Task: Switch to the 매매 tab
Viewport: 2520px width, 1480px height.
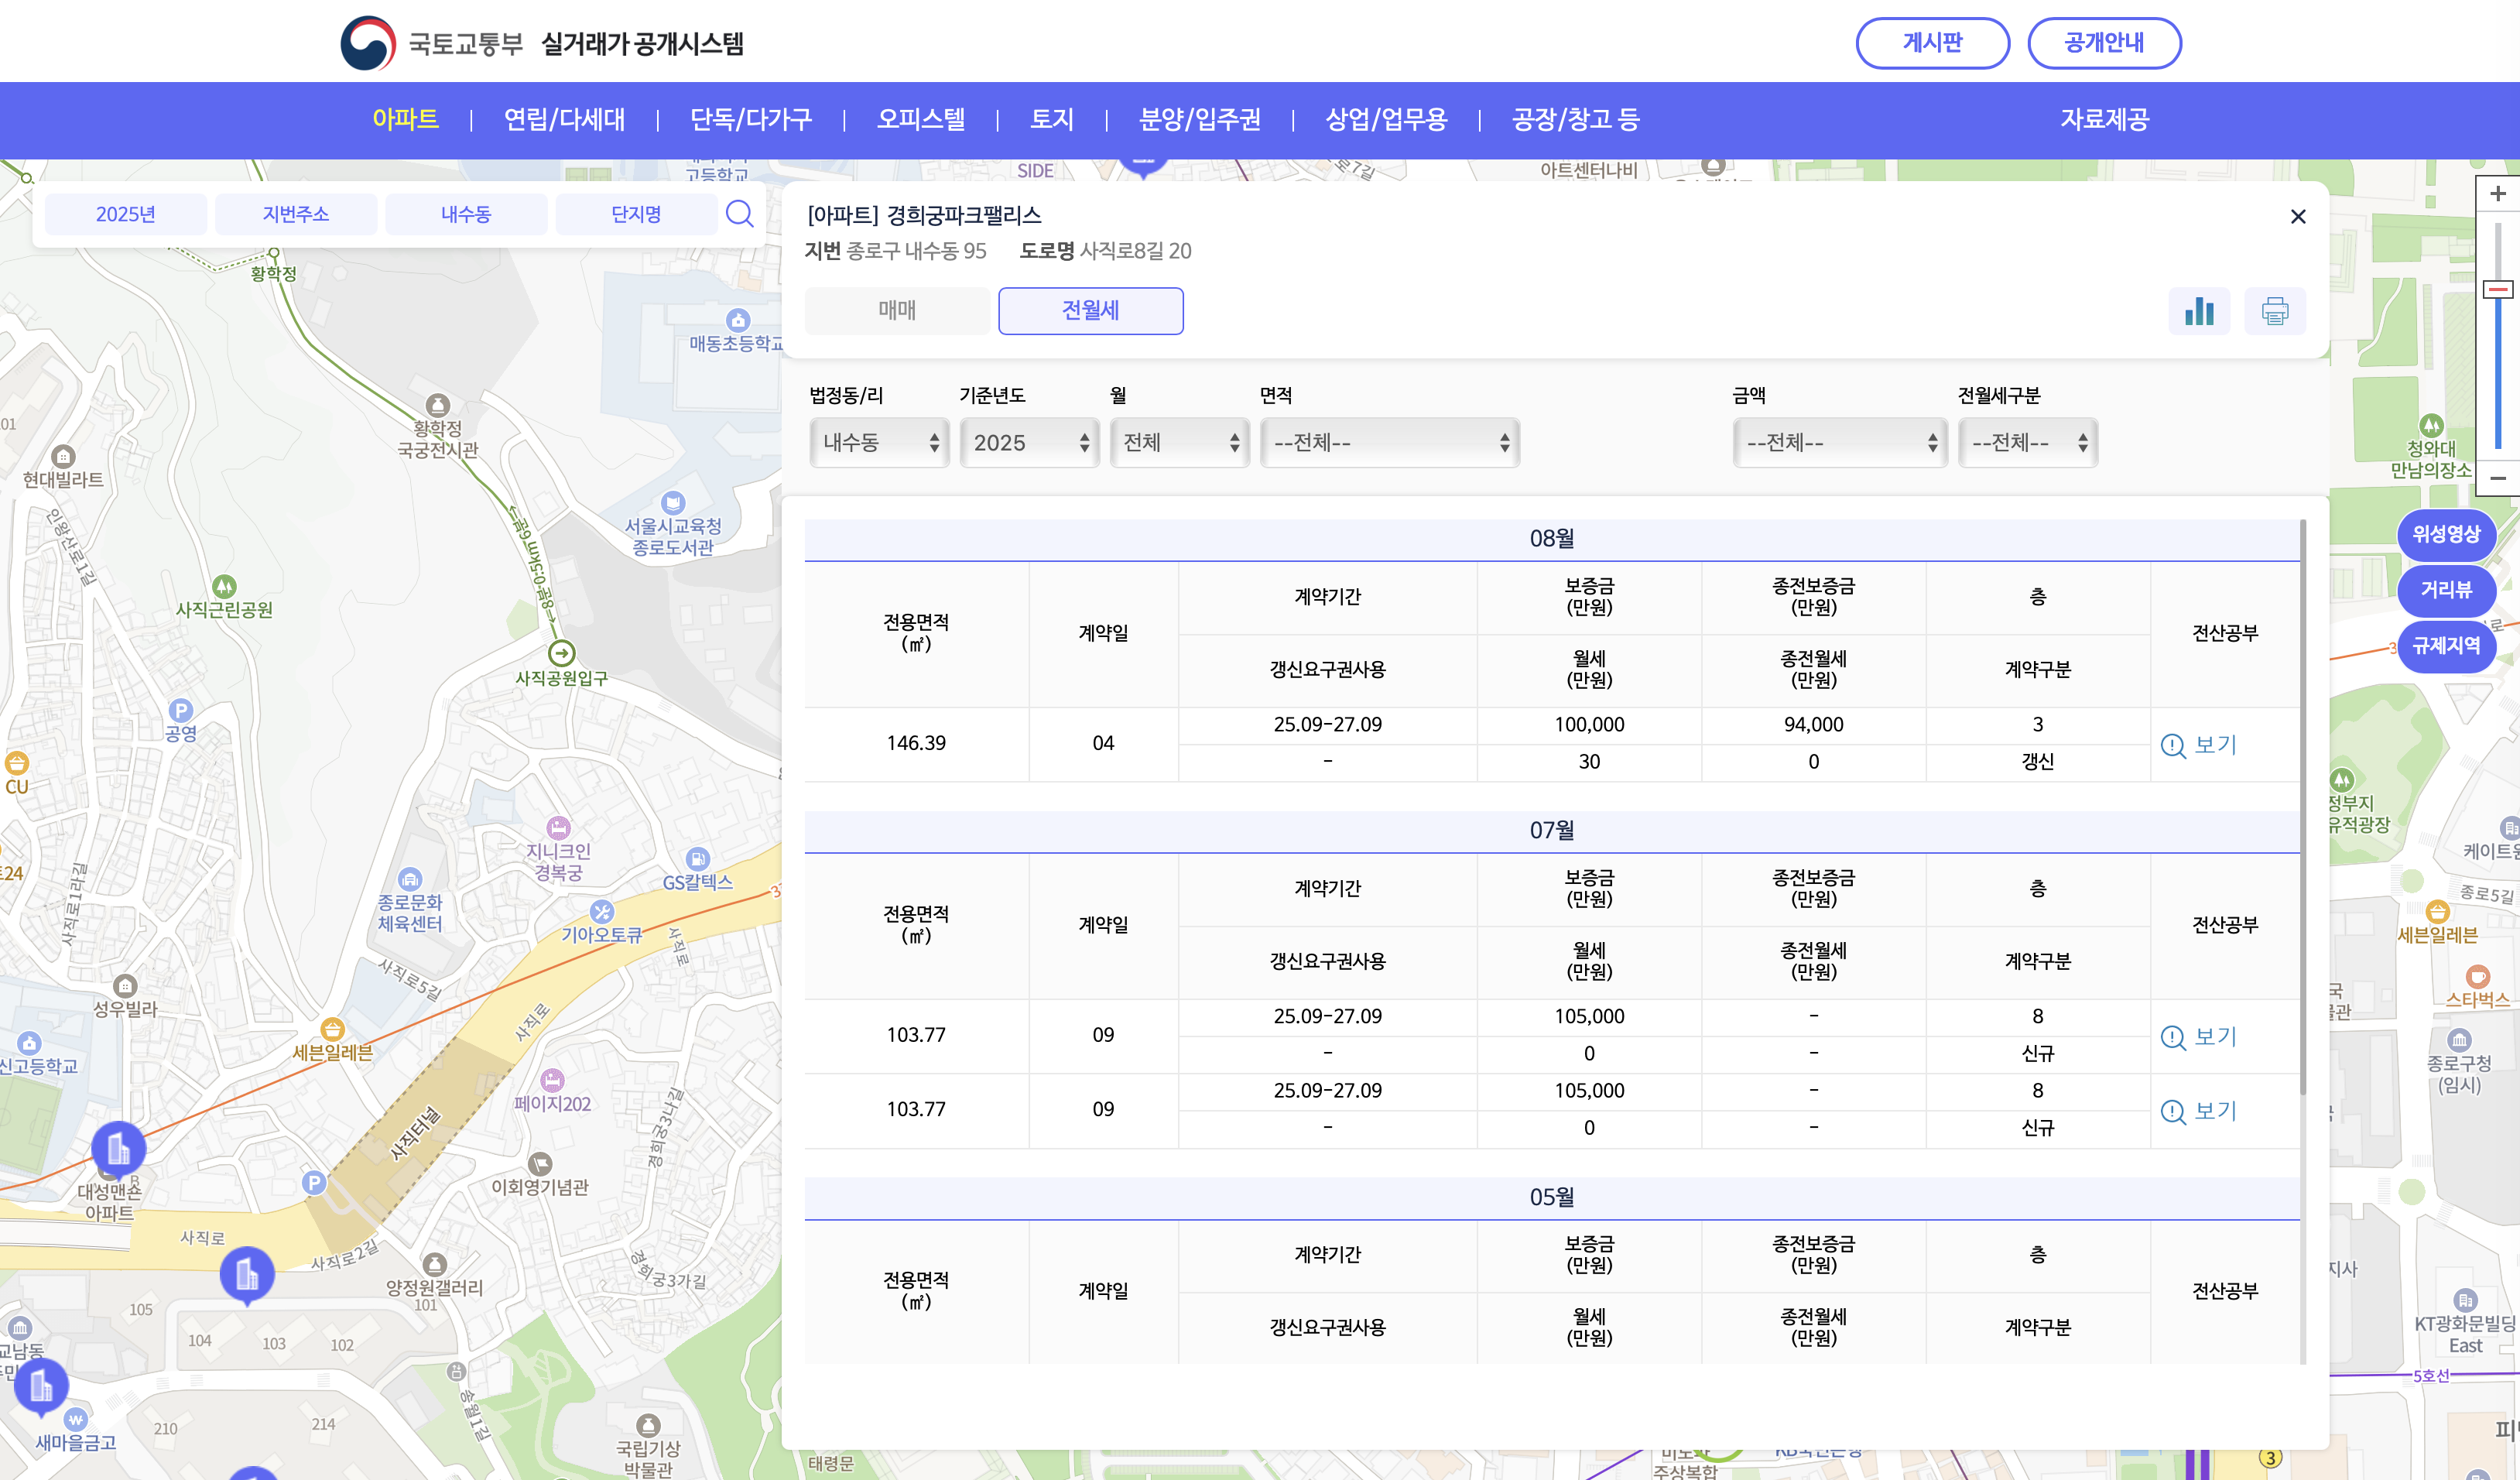Action: click(x=896, y=311)
